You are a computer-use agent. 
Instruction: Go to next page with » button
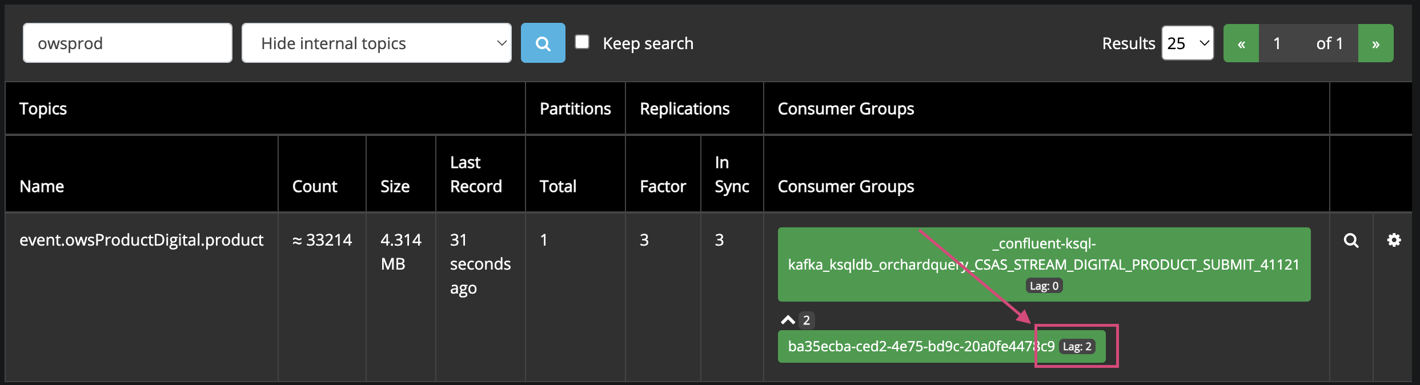pos(1375,43)
